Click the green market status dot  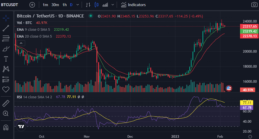[x=91, y=16]
